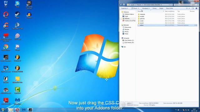Launch Skype from the desktop

pos(17,4)
